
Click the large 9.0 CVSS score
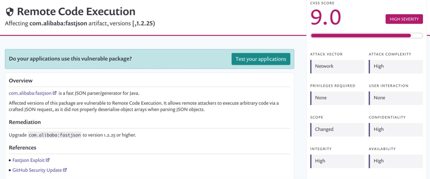click(x=326, y=17)
